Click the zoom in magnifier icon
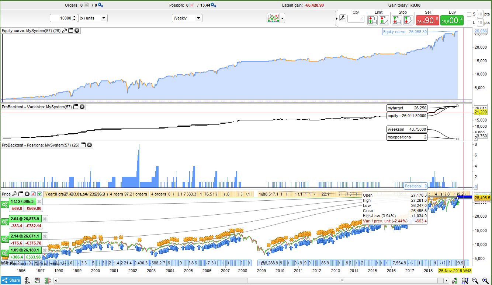Viewport: 492px width, 285px height. [x=485, y=281]
